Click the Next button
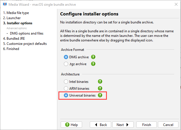Screen dimensions: 181x130 click(x=123, y=125)
